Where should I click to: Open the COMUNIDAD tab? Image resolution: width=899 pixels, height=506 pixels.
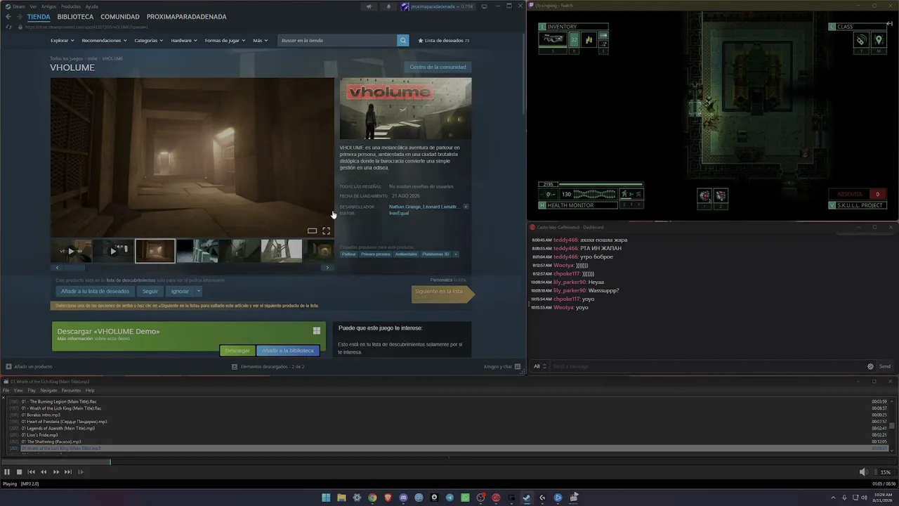(x=120, y=17)
